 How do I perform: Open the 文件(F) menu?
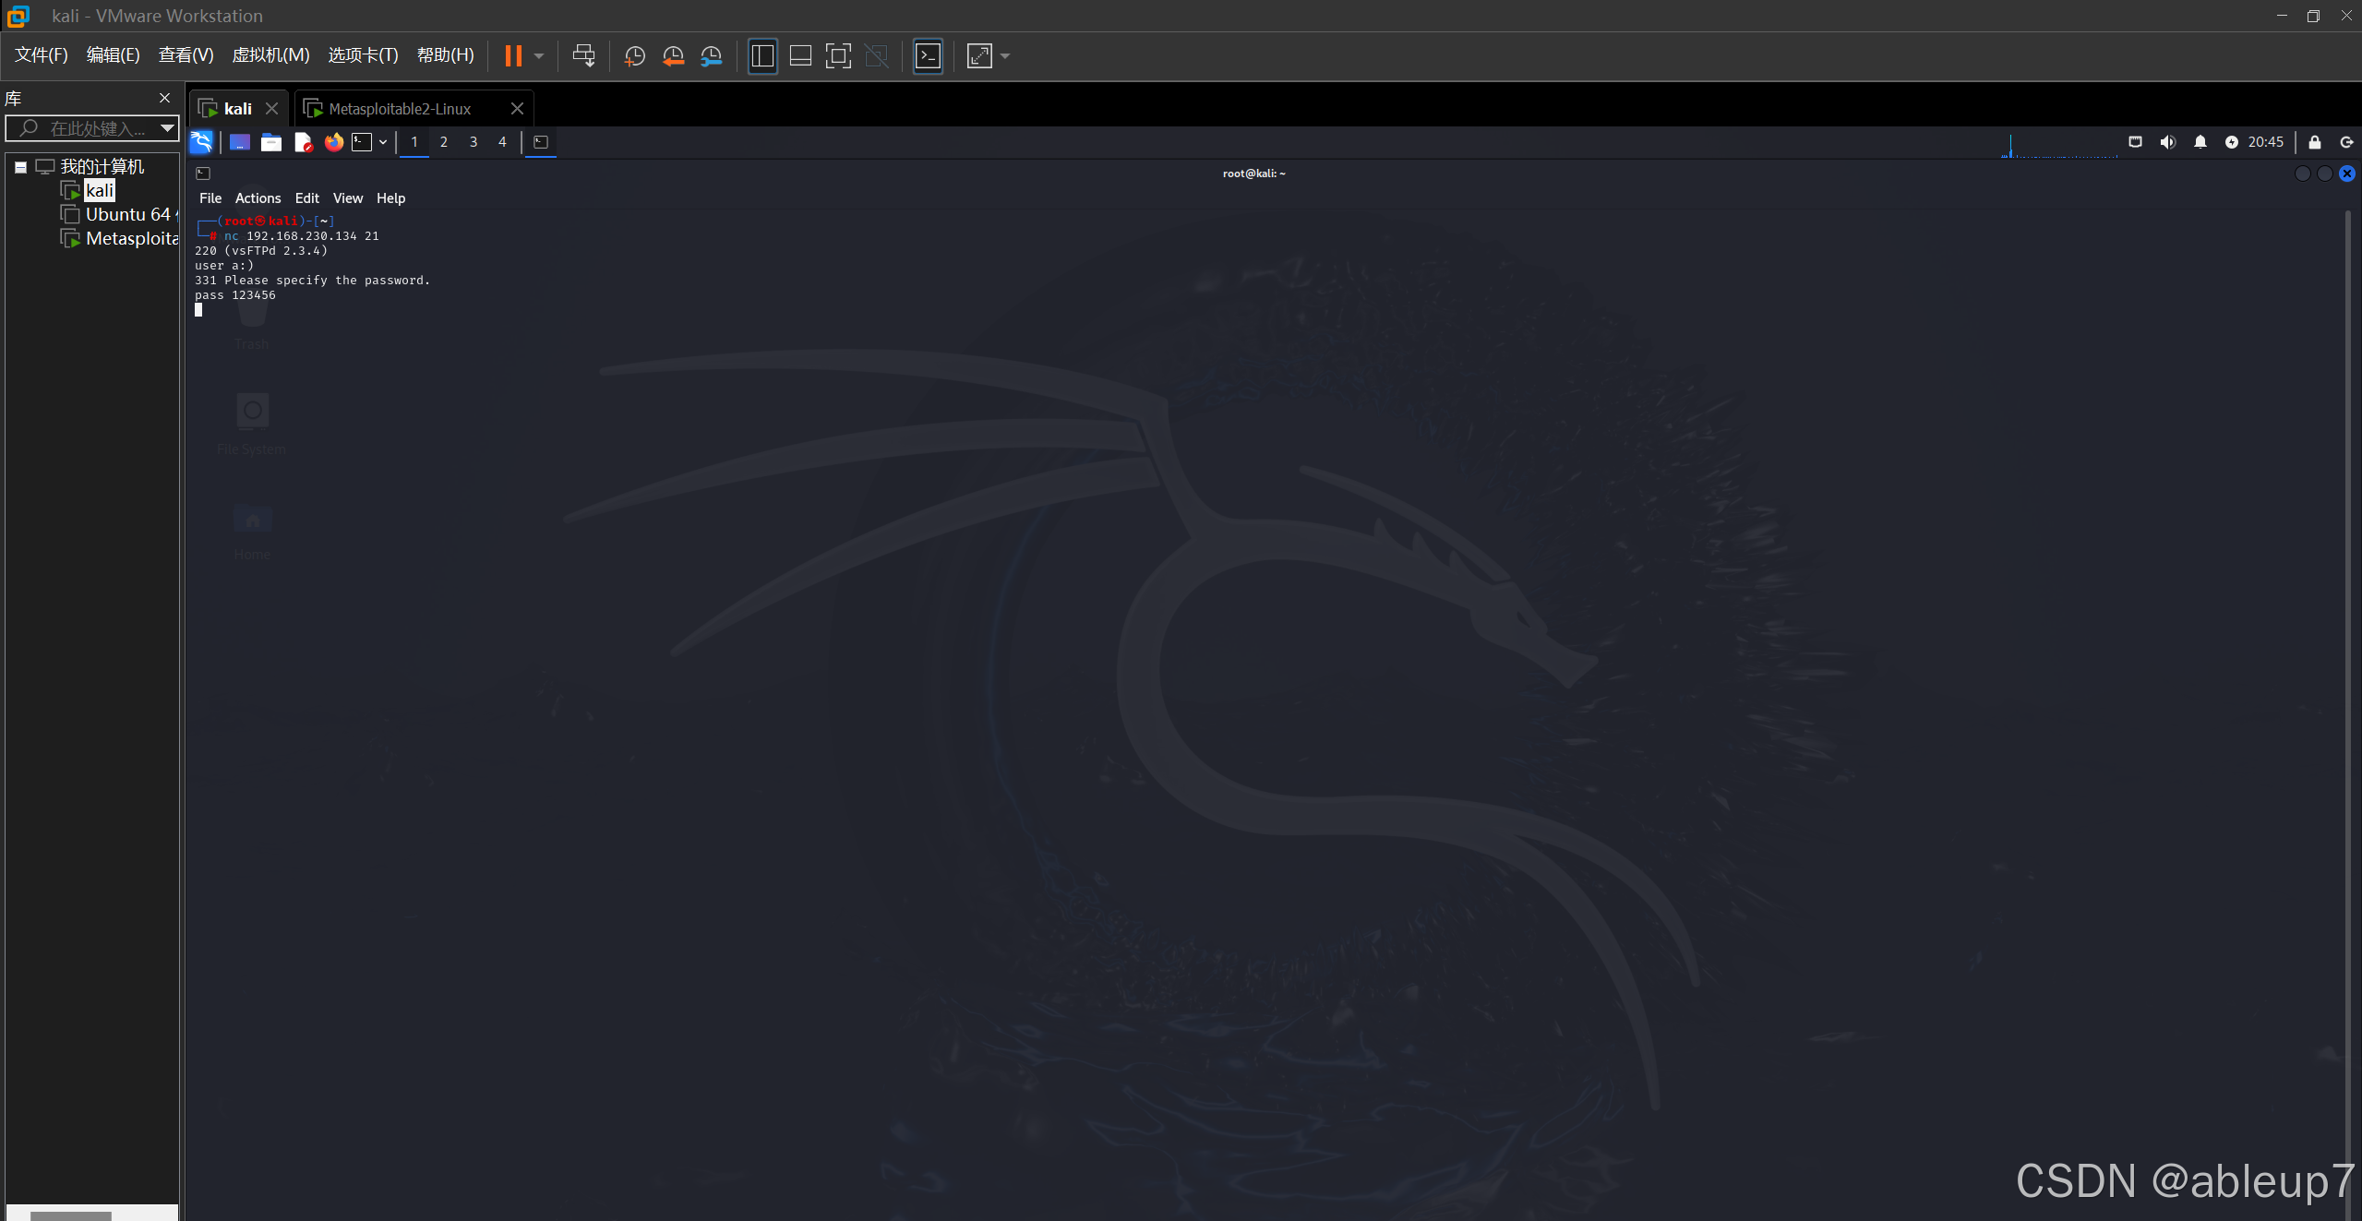point(42,55)
